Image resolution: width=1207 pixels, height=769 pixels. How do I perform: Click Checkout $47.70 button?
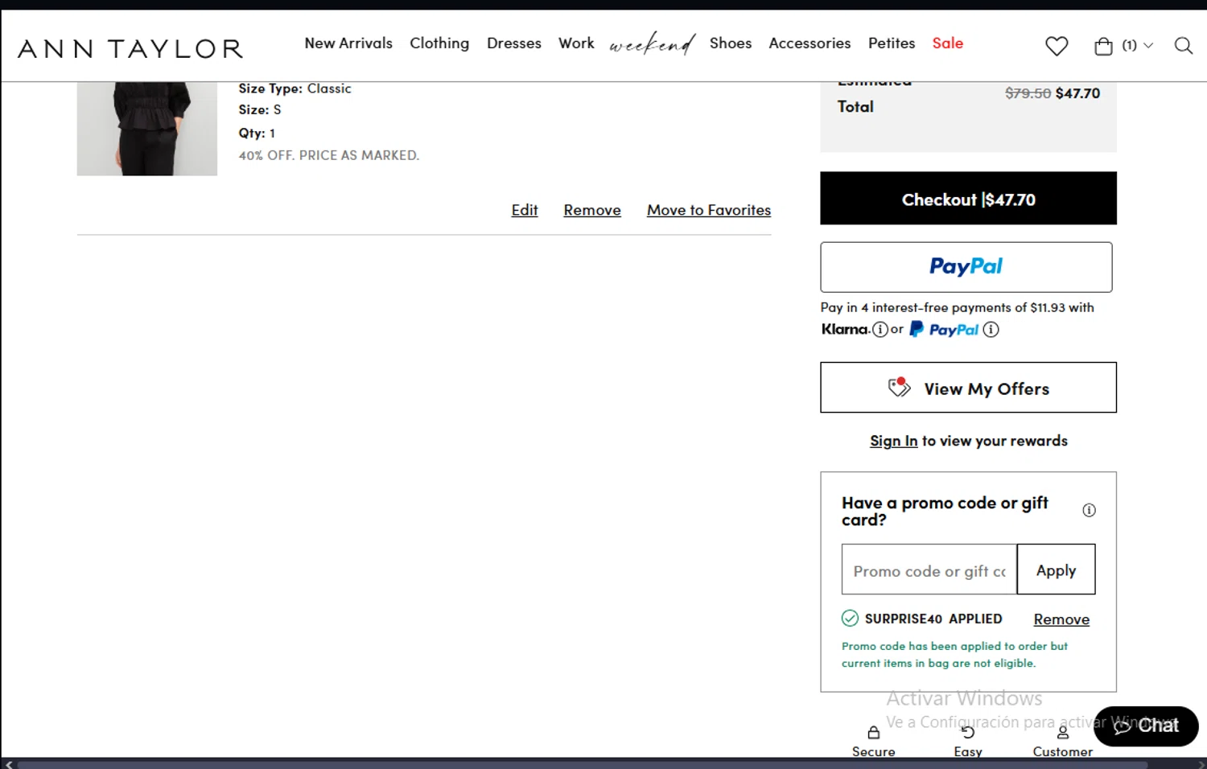pyautogui.click(x=968, y=198)
